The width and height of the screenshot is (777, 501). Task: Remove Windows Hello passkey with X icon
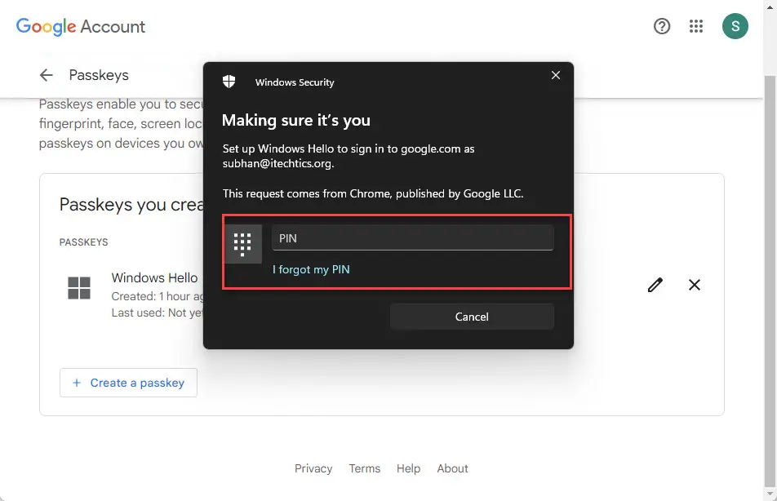point(695,285)
